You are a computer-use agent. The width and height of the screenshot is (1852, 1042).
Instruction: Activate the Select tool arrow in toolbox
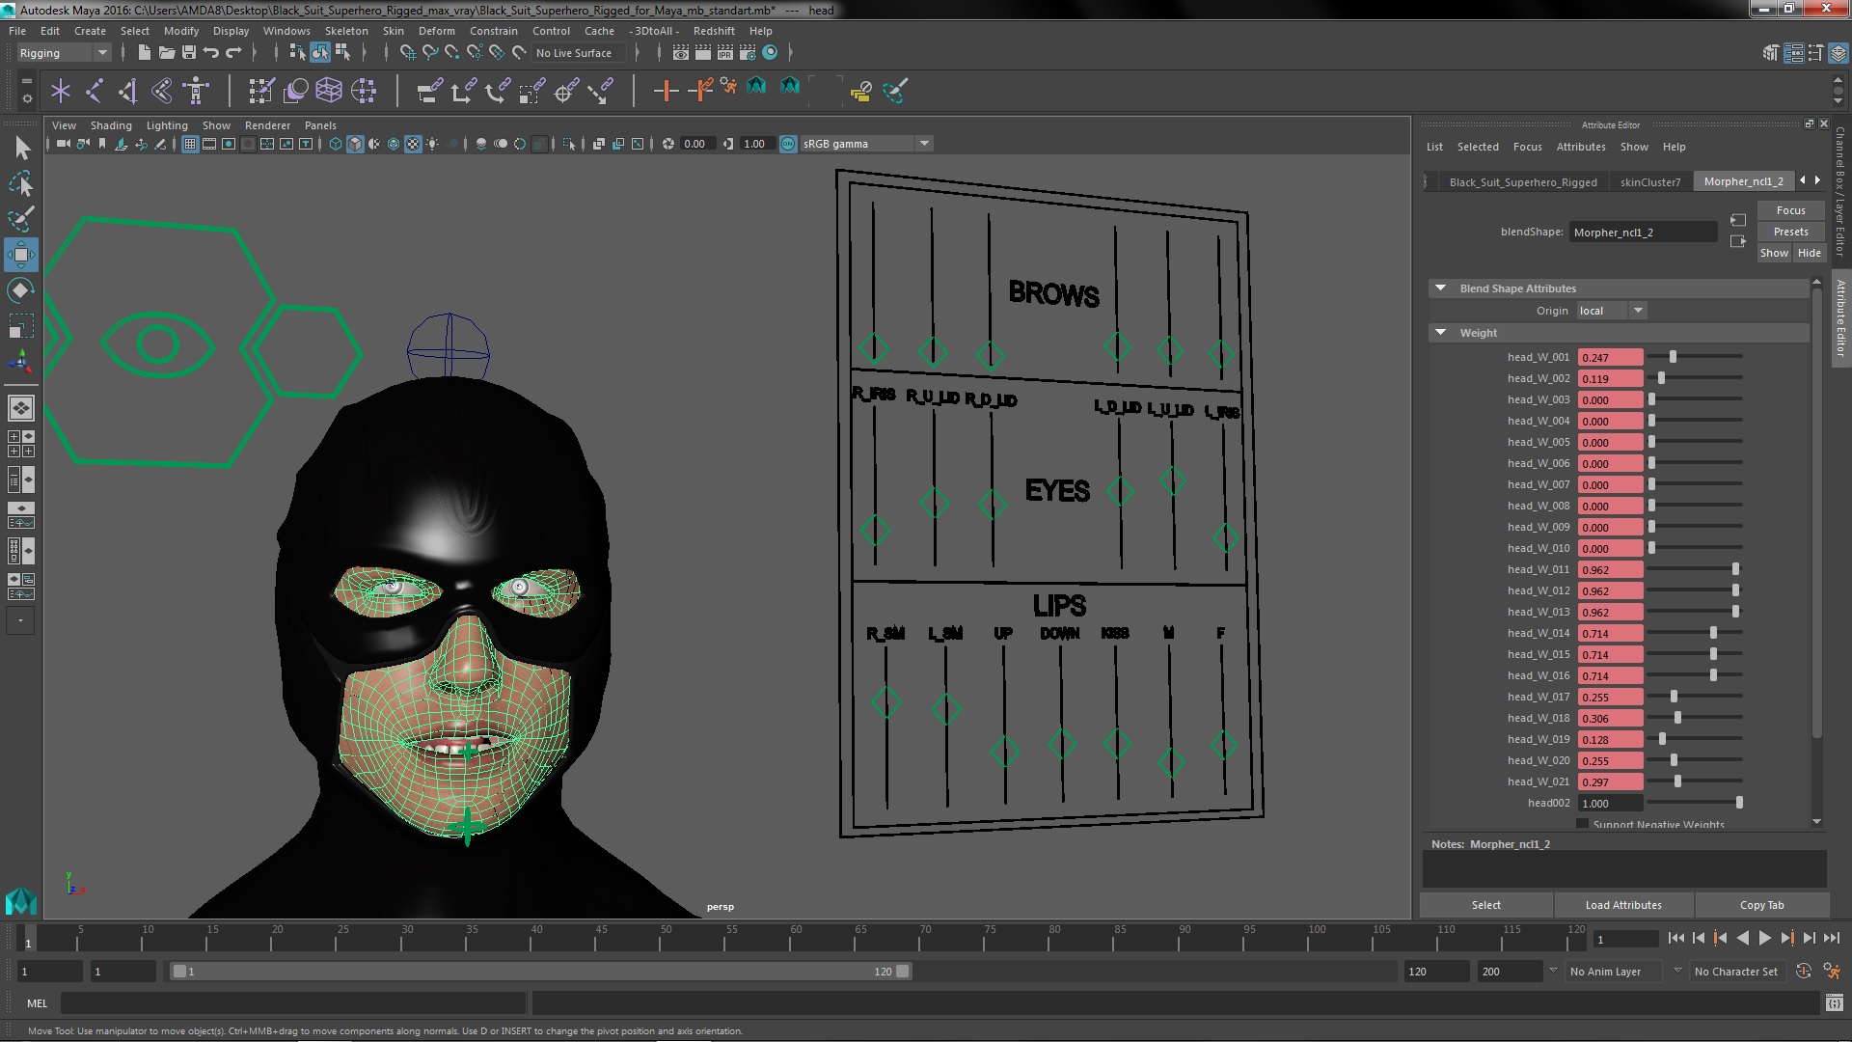(x=21, y=148)
